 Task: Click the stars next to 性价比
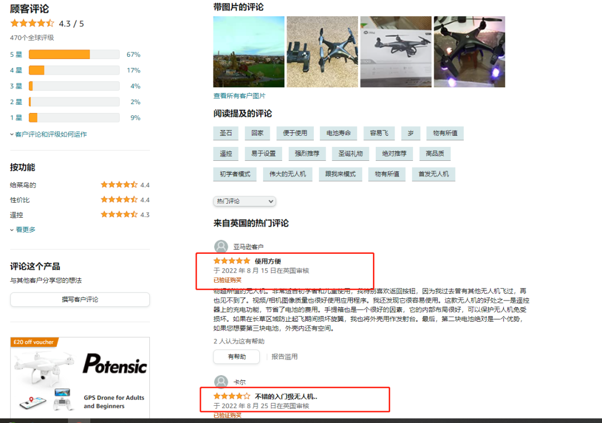tap(119, 199)
